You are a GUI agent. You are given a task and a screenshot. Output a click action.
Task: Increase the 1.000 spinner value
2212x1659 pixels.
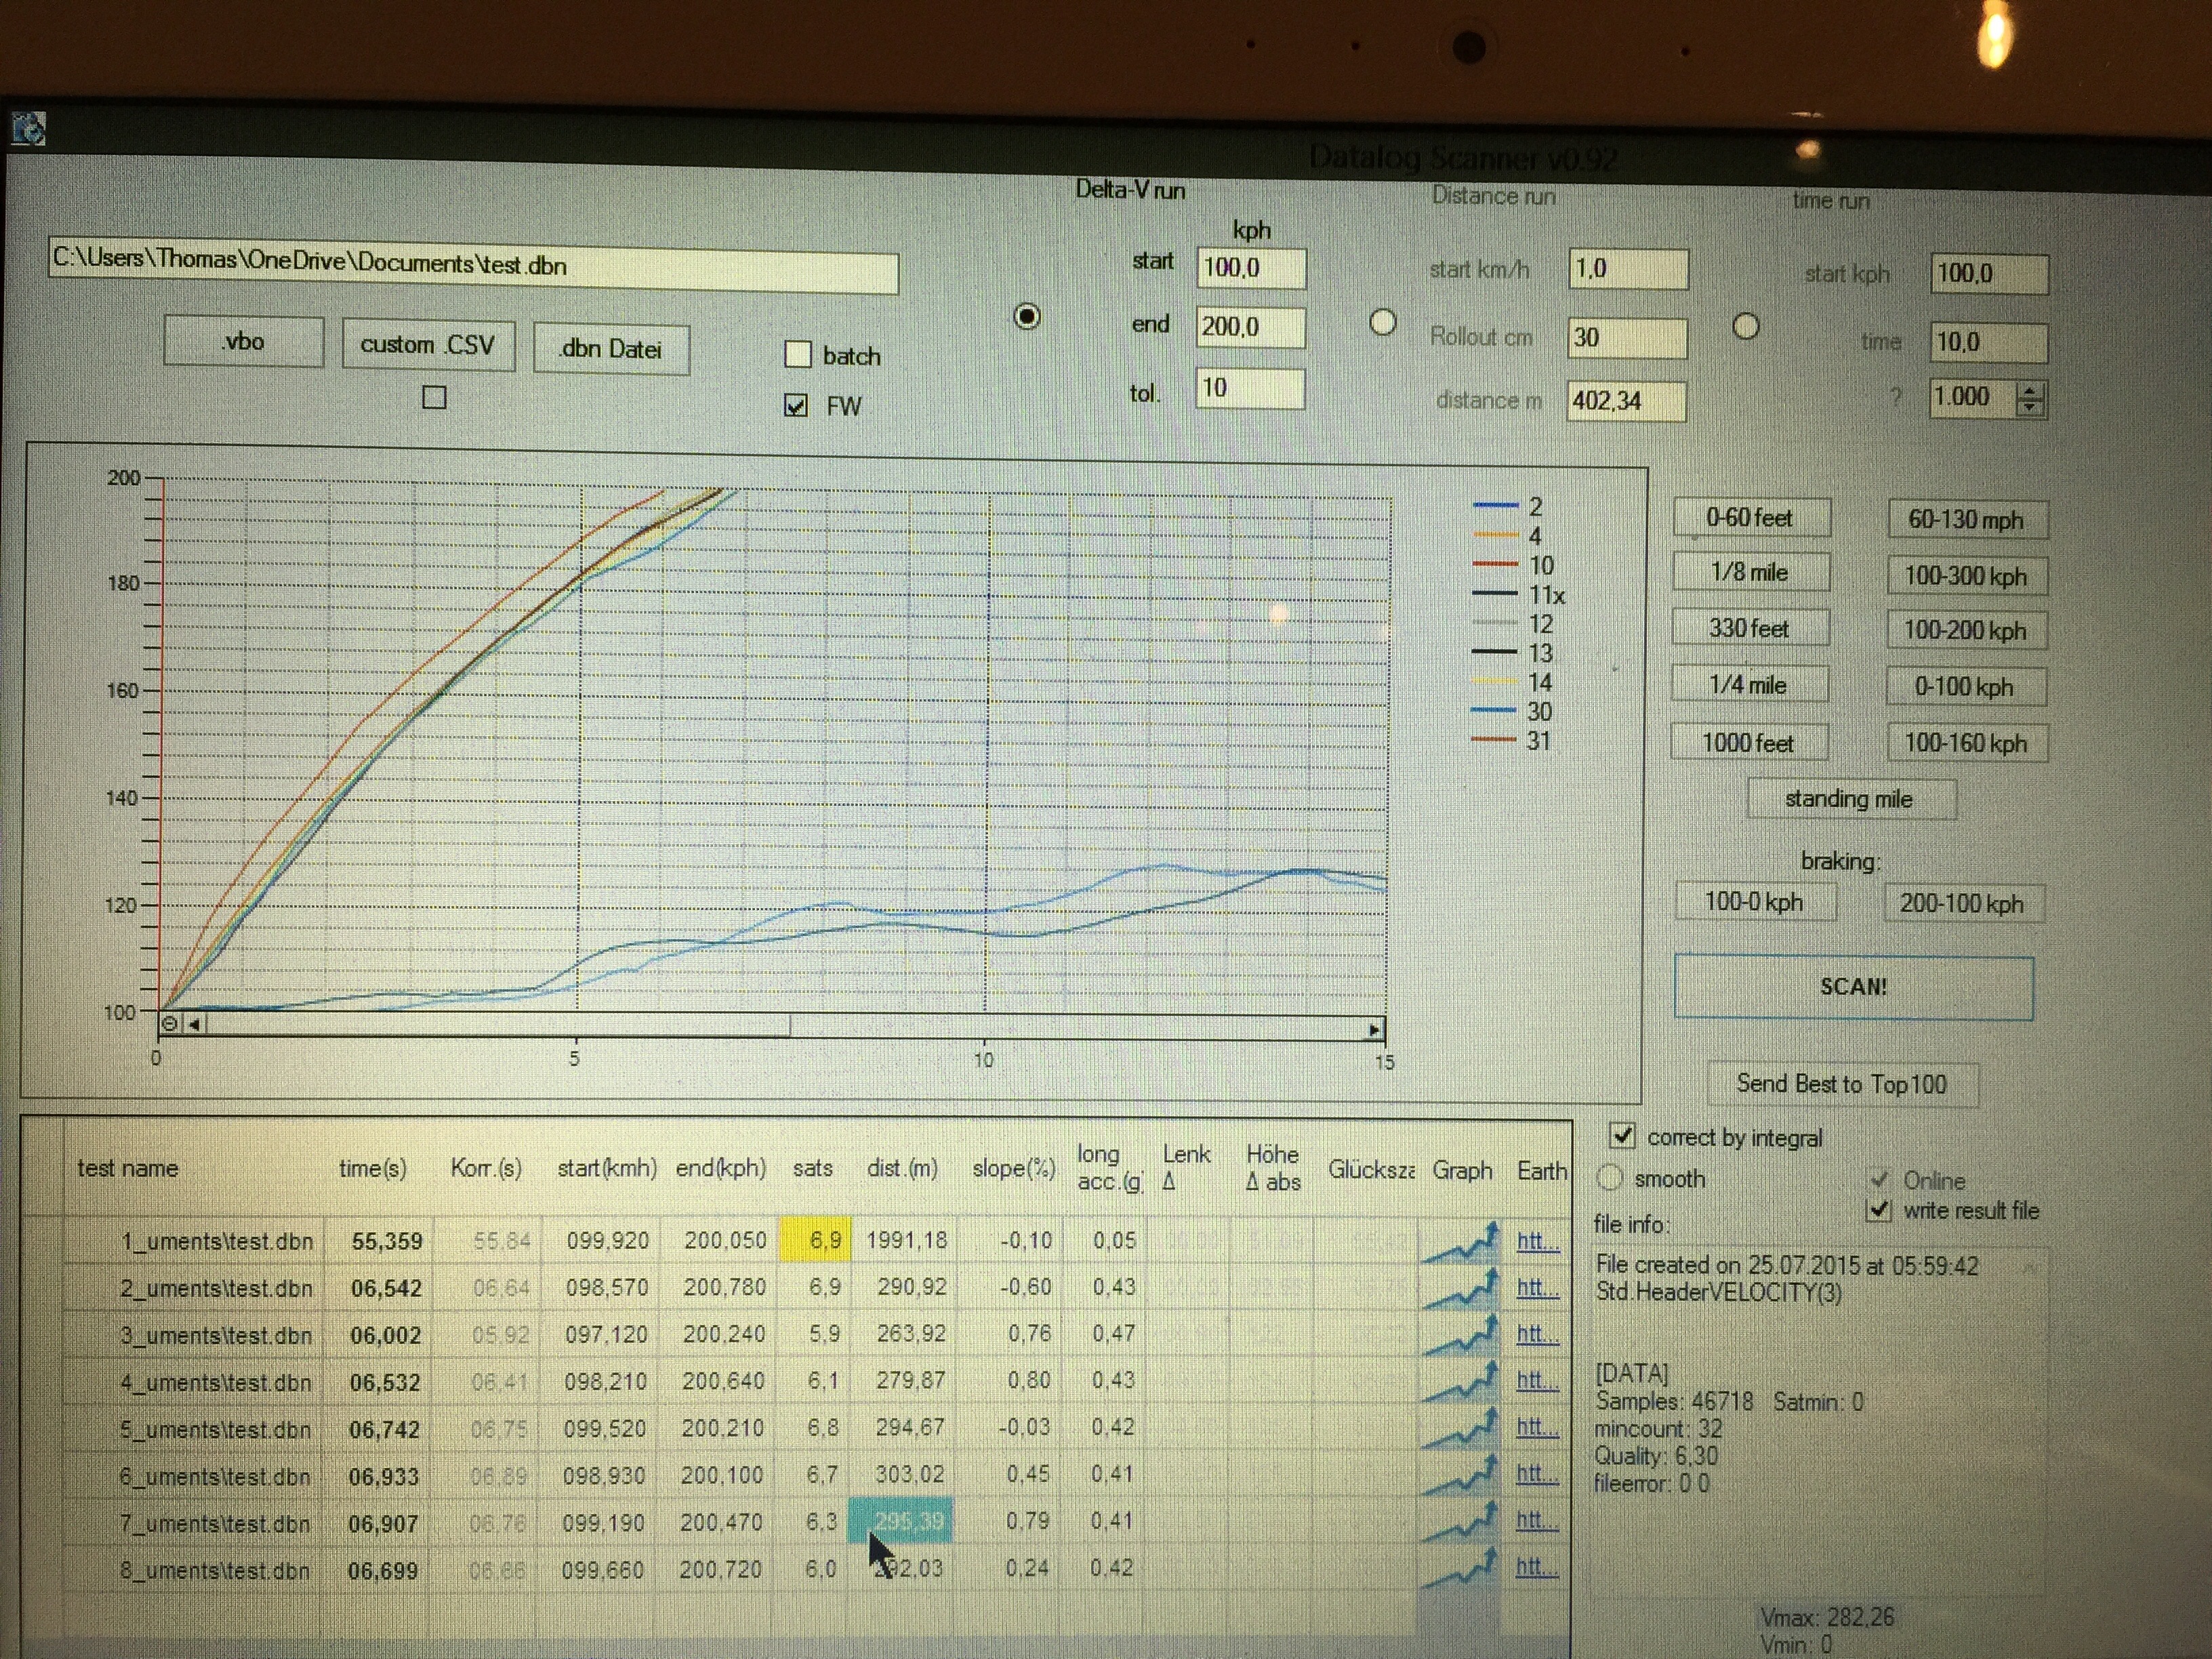[2029, 391]
